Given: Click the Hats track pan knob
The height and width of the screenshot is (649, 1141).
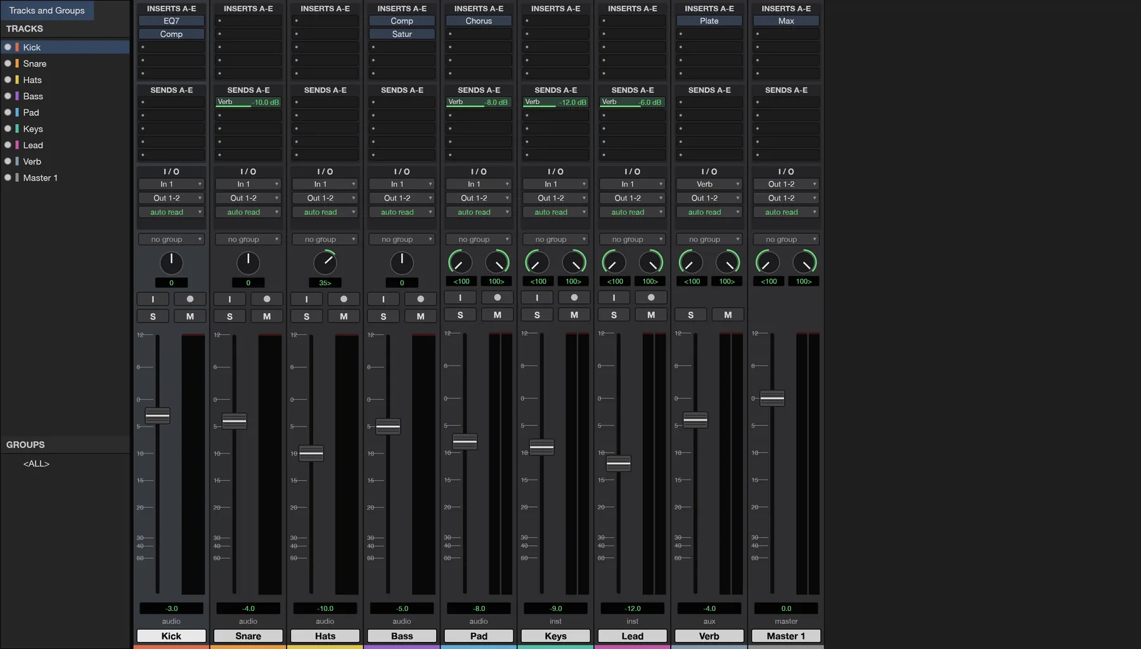Looking at the screenshot, I should click(x=325, y=262).
